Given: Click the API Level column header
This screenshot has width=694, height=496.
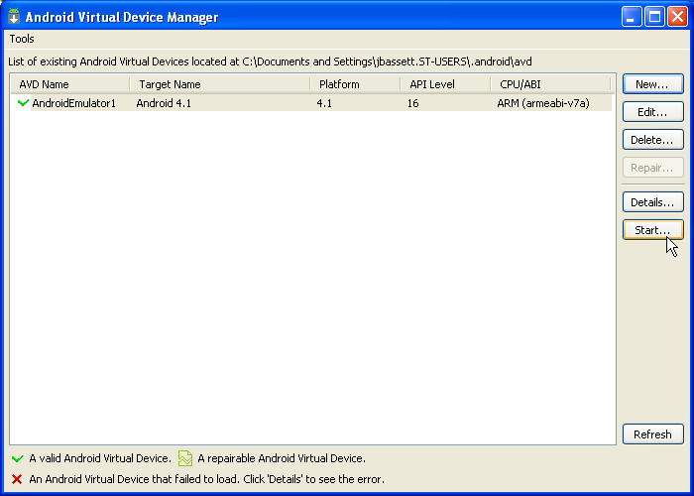Looking at the screenshot, I should pos(446,84).
